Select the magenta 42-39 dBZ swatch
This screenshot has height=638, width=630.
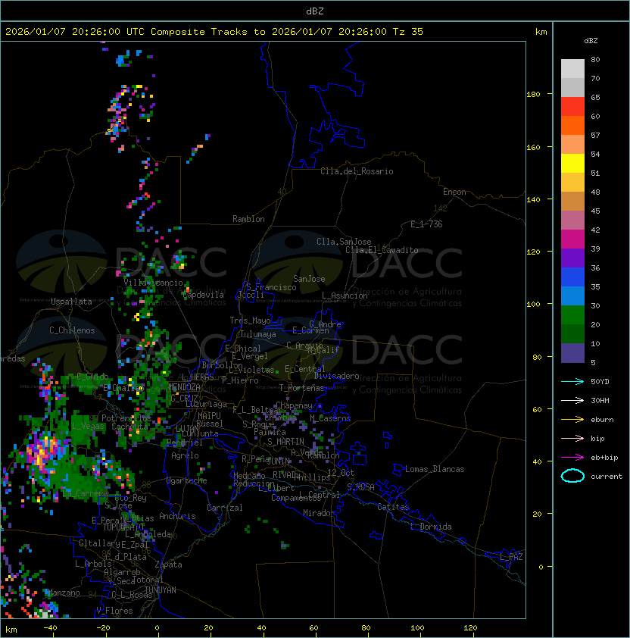(x=572, y=239)
